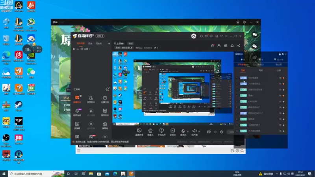Open the 弹幕助手 tool in the toolbox
This screenshot has width=315, height=177.
(77, 100)
